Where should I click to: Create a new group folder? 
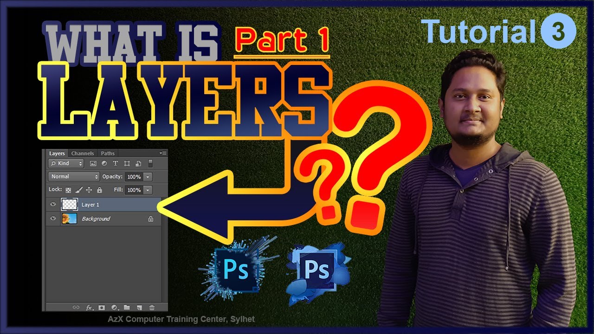[x=127, y=307]
